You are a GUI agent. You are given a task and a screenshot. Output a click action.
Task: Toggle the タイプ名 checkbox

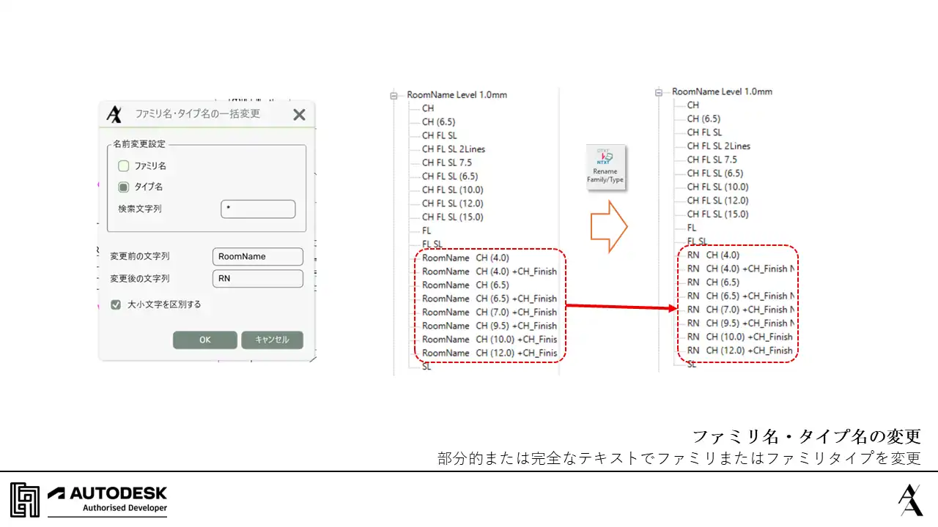pos(124,187)
